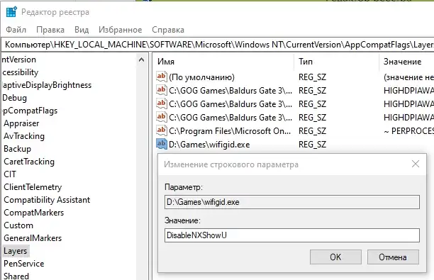Select the Backup registry key
The image size is (434, 280).
click(18, 149)
